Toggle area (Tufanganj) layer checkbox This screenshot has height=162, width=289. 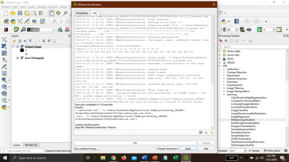point(17,58)
